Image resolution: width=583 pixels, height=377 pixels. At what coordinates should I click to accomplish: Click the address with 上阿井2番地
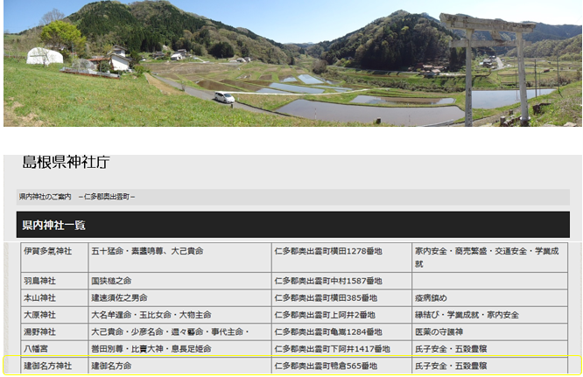point(341,316)
